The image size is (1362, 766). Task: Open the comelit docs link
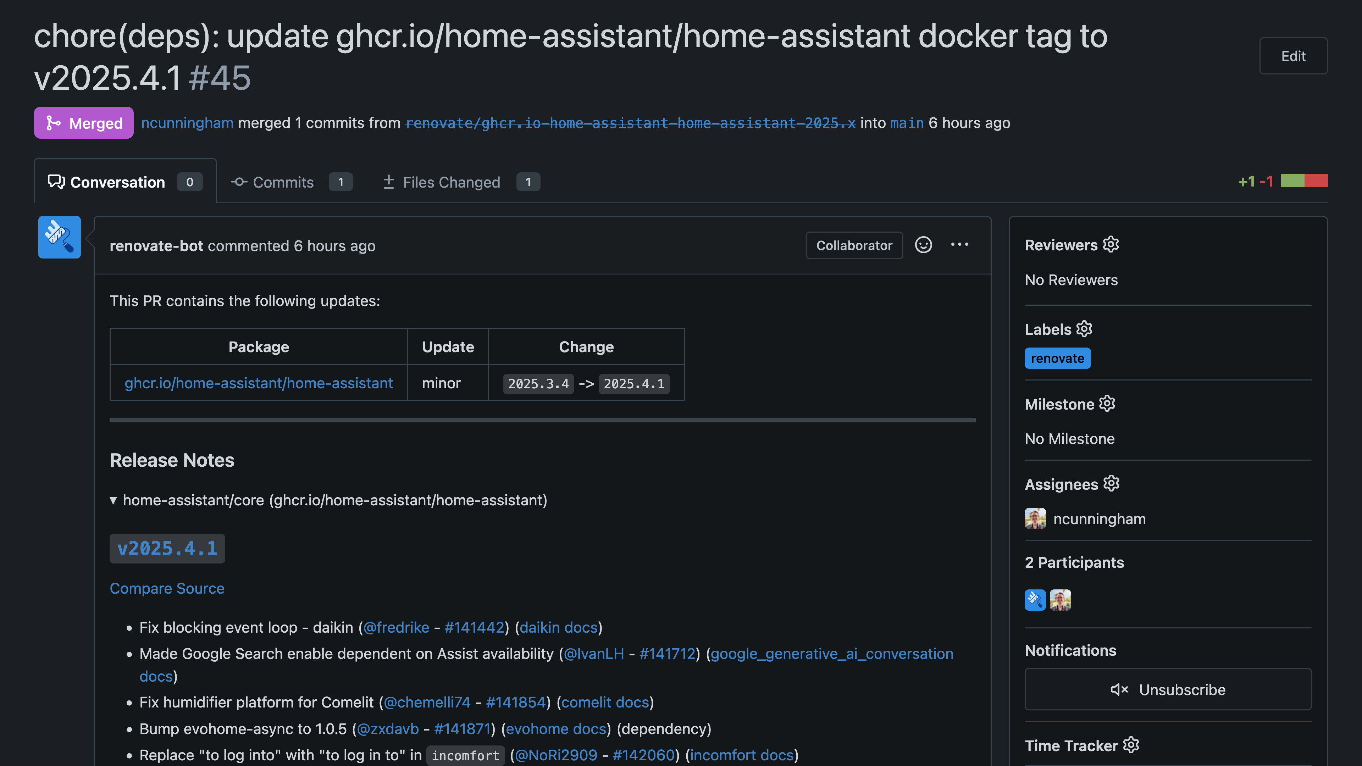point(605,702)
